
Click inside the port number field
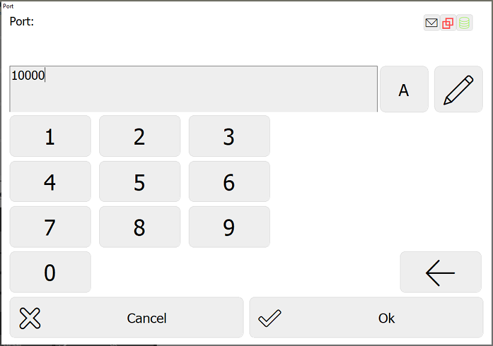coord(194,89)
